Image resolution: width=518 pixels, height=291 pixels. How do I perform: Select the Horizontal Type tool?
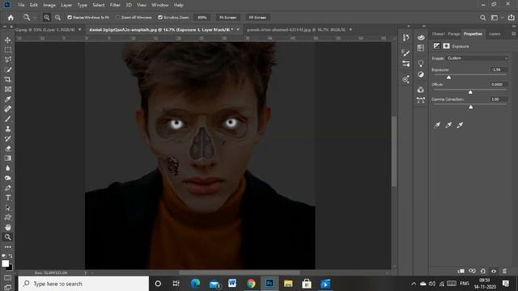click(x=7, y=198)
